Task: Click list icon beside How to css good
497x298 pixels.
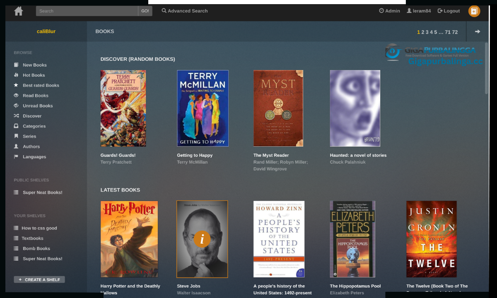Action: pyautogui.click(x=16, y=228)
